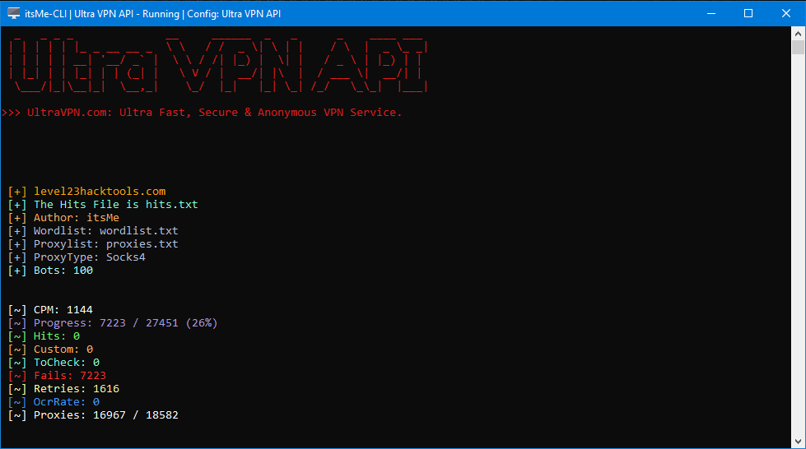Viewport: 806px width, 449px height.
Task: Click the 'Retries: 1616' line
Action: (63, 389)
